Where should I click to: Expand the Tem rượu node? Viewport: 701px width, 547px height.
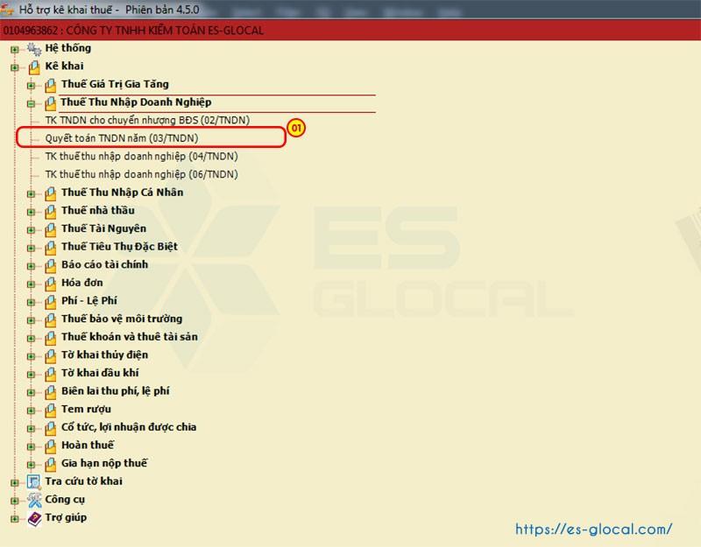click(31, 410)
